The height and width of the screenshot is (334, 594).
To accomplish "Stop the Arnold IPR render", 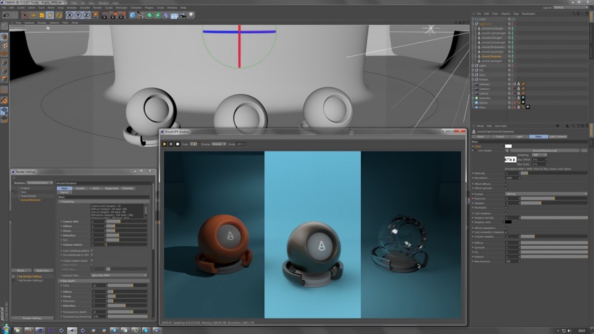I will [x=178, y=144].
